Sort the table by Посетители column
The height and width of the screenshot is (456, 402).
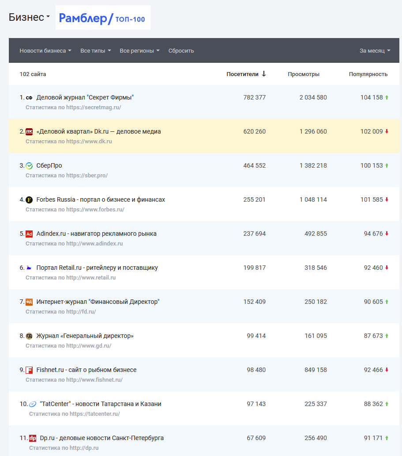coord(246,74)
